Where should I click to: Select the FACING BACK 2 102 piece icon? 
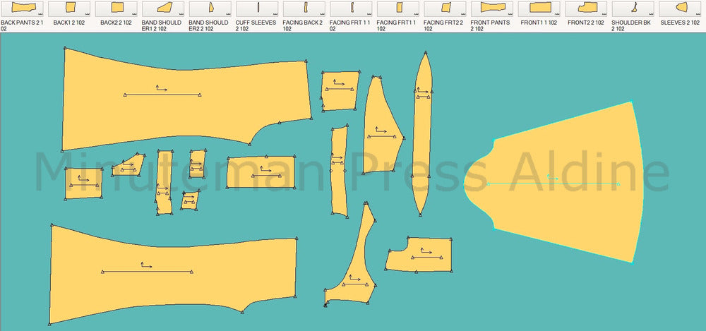click(x=305, y=8)
